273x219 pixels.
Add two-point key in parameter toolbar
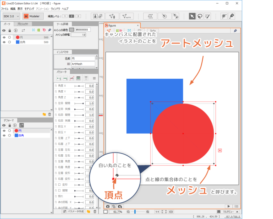(59, 78)
